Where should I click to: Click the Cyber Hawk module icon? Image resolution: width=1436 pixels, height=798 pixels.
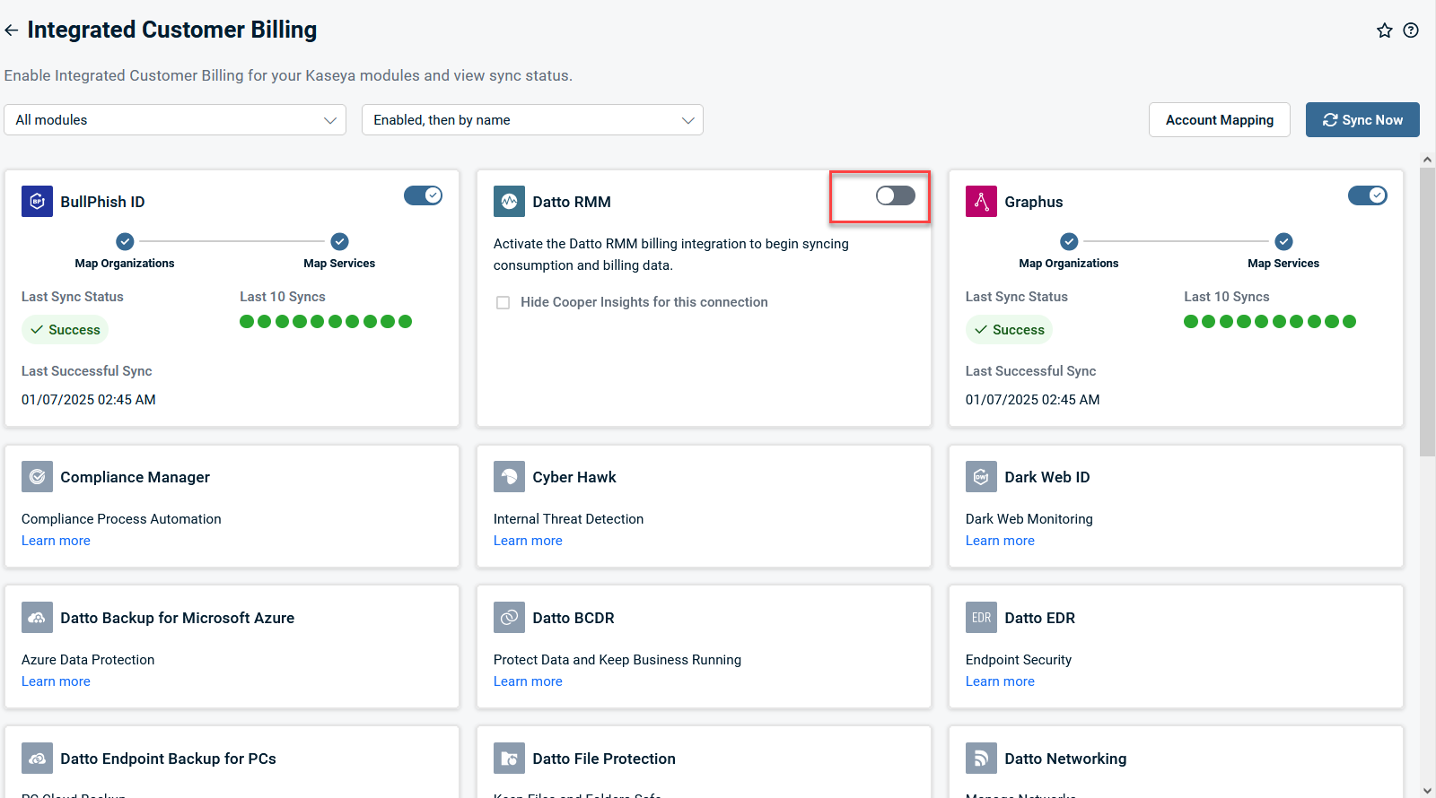[x=509, y=477]
